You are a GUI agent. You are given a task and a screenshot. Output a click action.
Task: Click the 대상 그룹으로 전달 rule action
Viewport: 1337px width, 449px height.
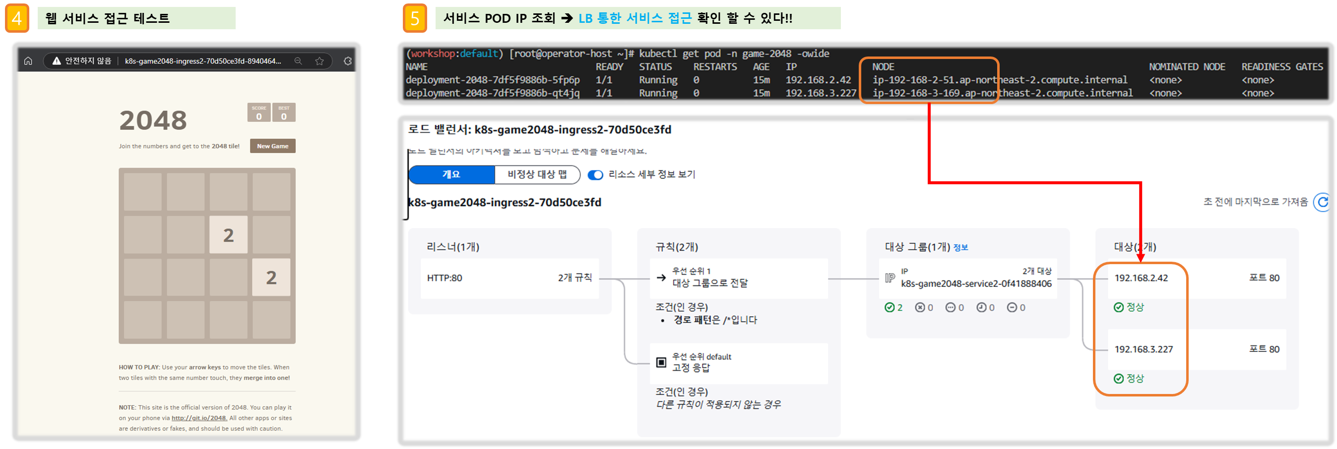710,283
